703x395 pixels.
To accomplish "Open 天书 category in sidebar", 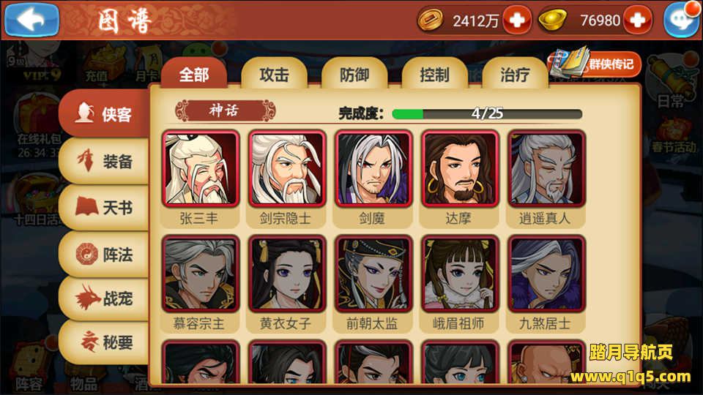I will [105, 207].
